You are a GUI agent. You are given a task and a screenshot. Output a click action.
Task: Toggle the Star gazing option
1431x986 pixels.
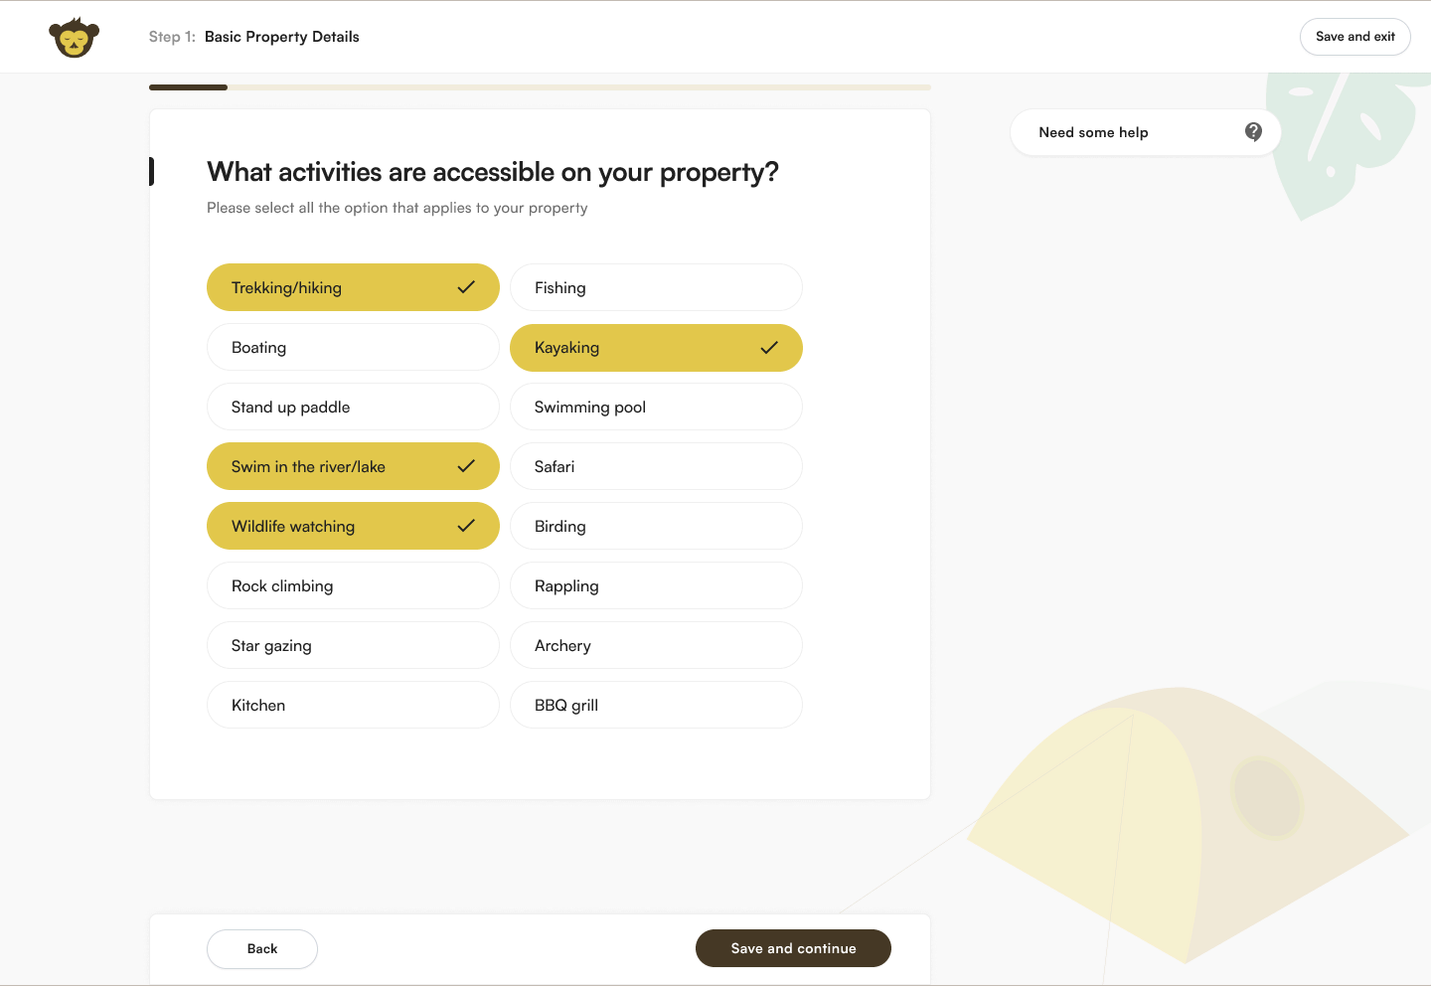pyautogui.click(x=353, y=645)
